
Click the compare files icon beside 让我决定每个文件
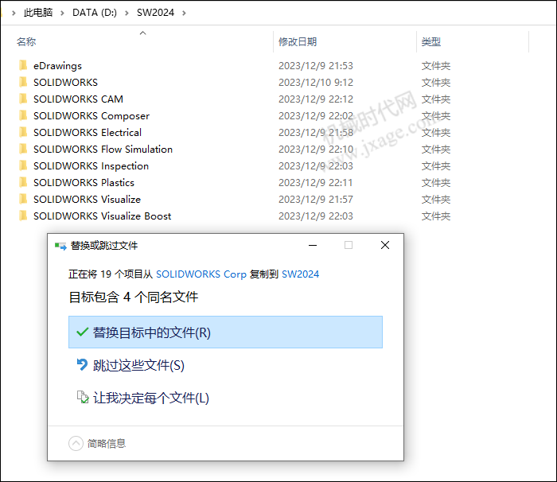83,397
